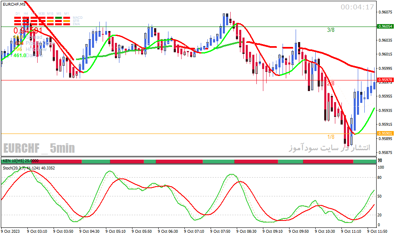This screenshot has height=236, width=395.
Task: Click the H4 timeframe header label
Action: 26,13
